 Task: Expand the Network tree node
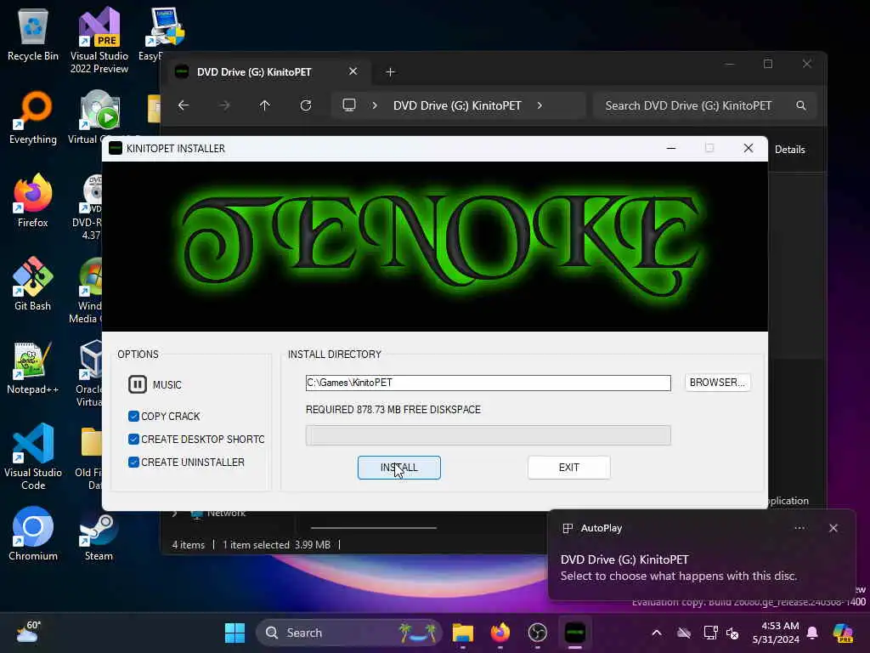(175, 514)
